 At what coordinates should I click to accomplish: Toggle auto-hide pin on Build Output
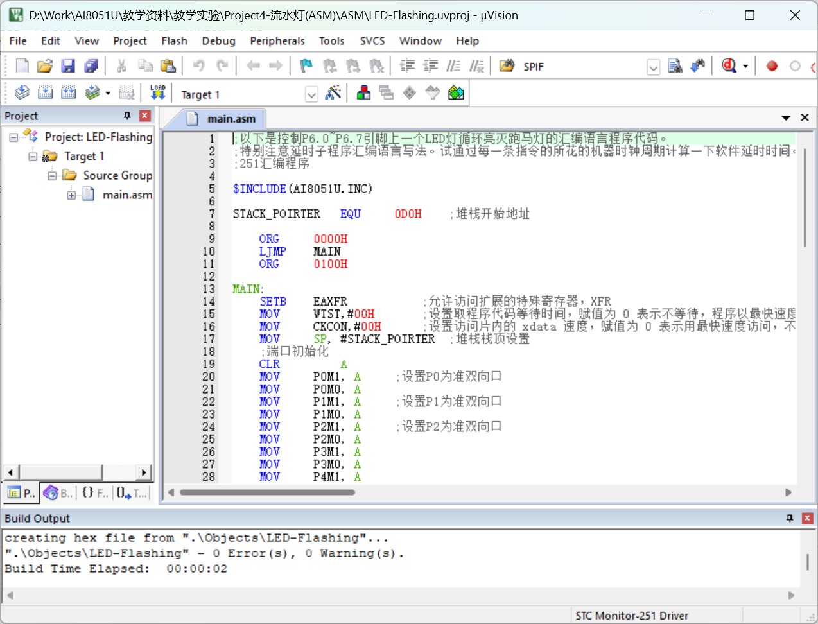790,518
